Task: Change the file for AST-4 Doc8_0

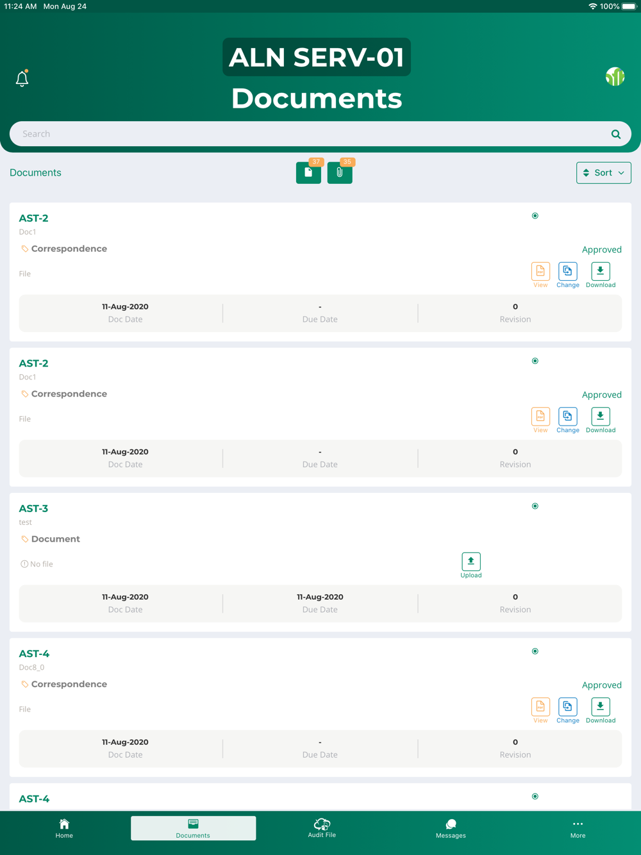Action: click(x=568, y=711)
